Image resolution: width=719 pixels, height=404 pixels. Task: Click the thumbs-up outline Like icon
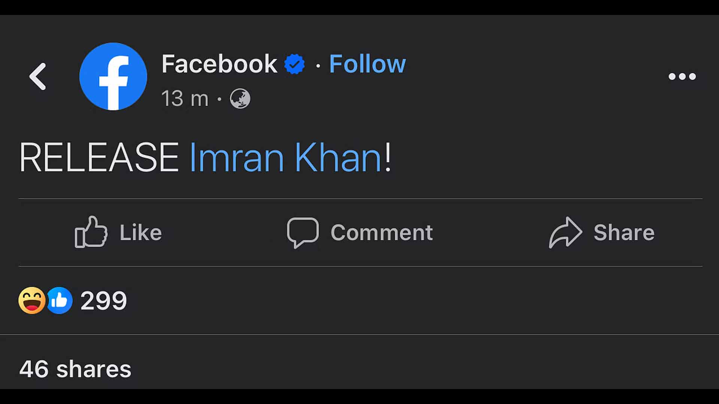tap(91, 232)
